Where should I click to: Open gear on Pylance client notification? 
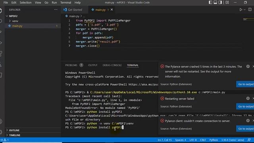click(248, 121)
